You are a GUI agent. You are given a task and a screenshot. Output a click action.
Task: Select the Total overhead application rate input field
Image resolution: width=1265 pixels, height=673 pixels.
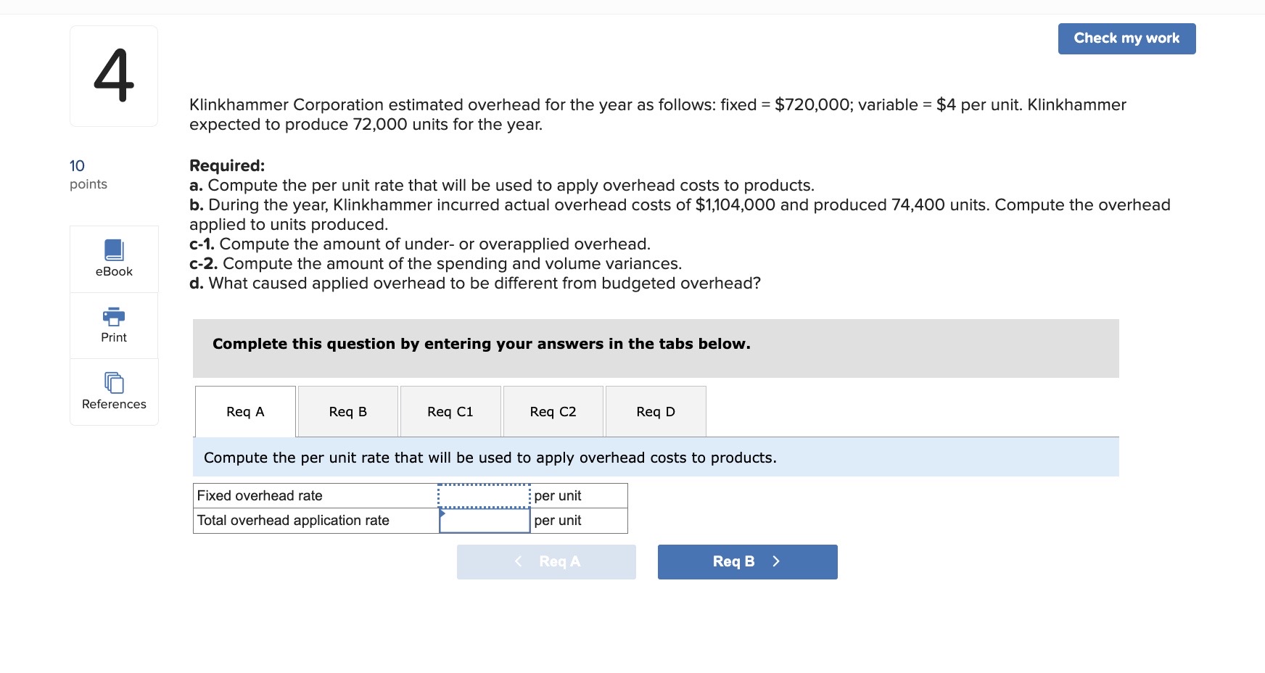[x=484, y=520]
